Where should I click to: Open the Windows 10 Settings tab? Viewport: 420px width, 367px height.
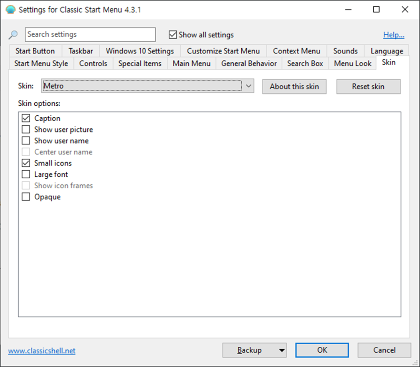tap(140, 51)
